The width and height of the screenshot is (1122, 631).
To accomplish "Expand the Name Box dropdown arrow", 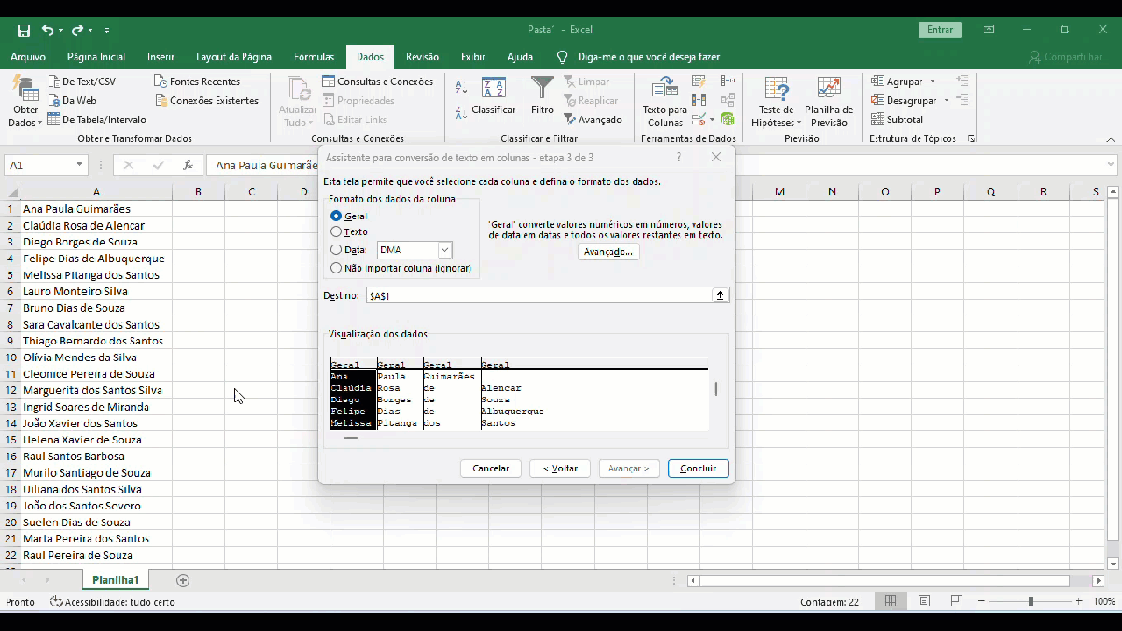I will [x=79, y=165].
